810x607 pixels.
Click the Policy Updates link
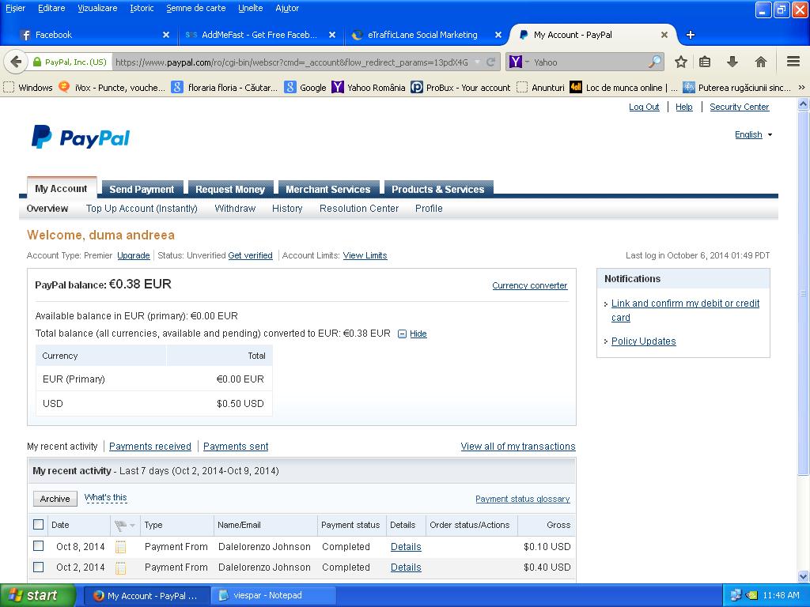tap(644, 341)
